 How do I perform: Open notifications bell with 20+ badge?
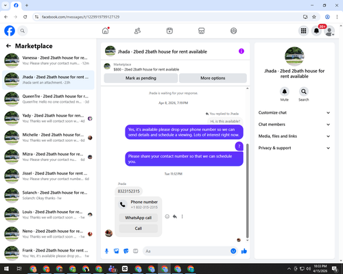tap(316, 31)
